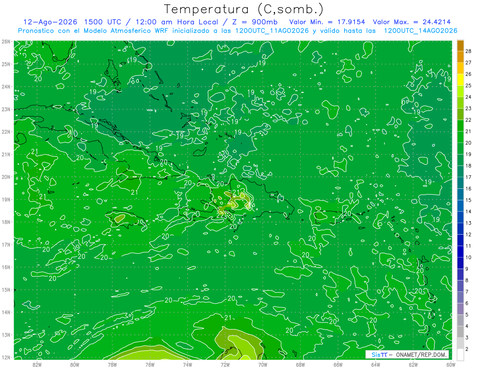
Task: Click the valid-until stamp '1200UTC_14AGO2026'
Action: coord(420,31)
